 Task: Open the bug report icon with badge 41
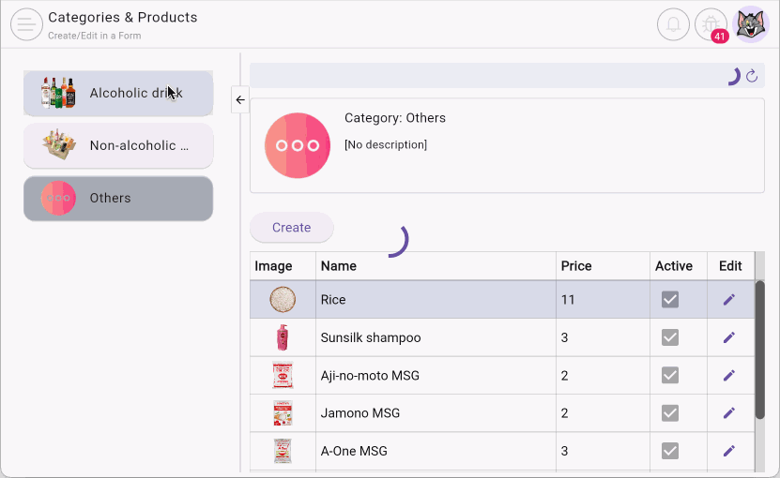(x=711, y=24)
